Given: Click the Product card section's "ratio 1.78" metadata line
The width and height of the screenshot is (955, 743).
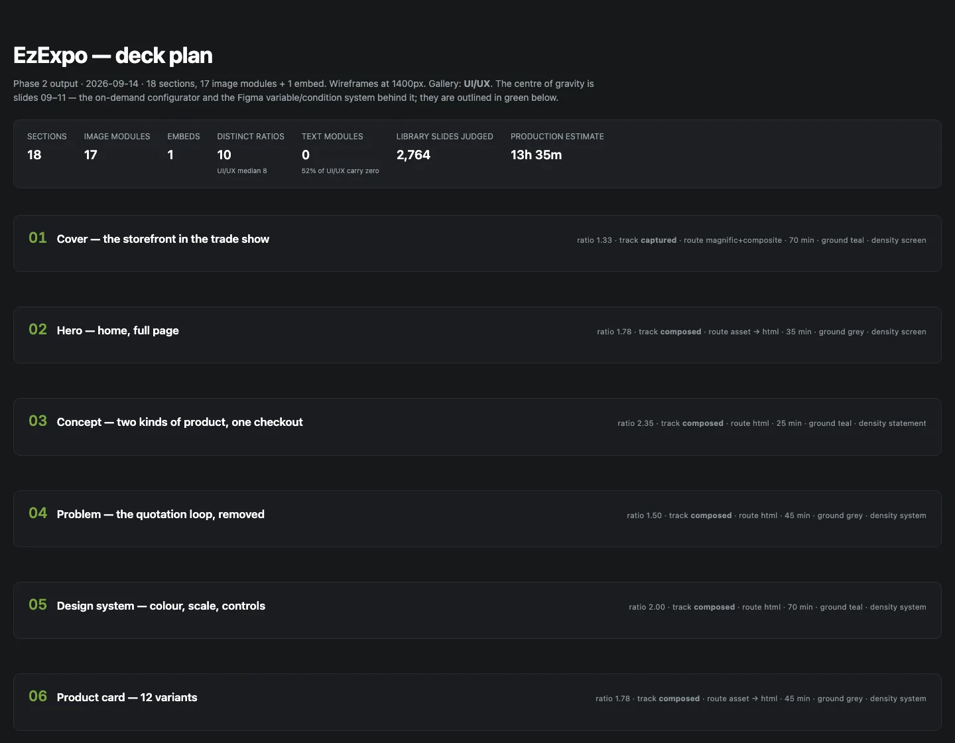Looking at the screenshot, I should [x=761, y=699].
